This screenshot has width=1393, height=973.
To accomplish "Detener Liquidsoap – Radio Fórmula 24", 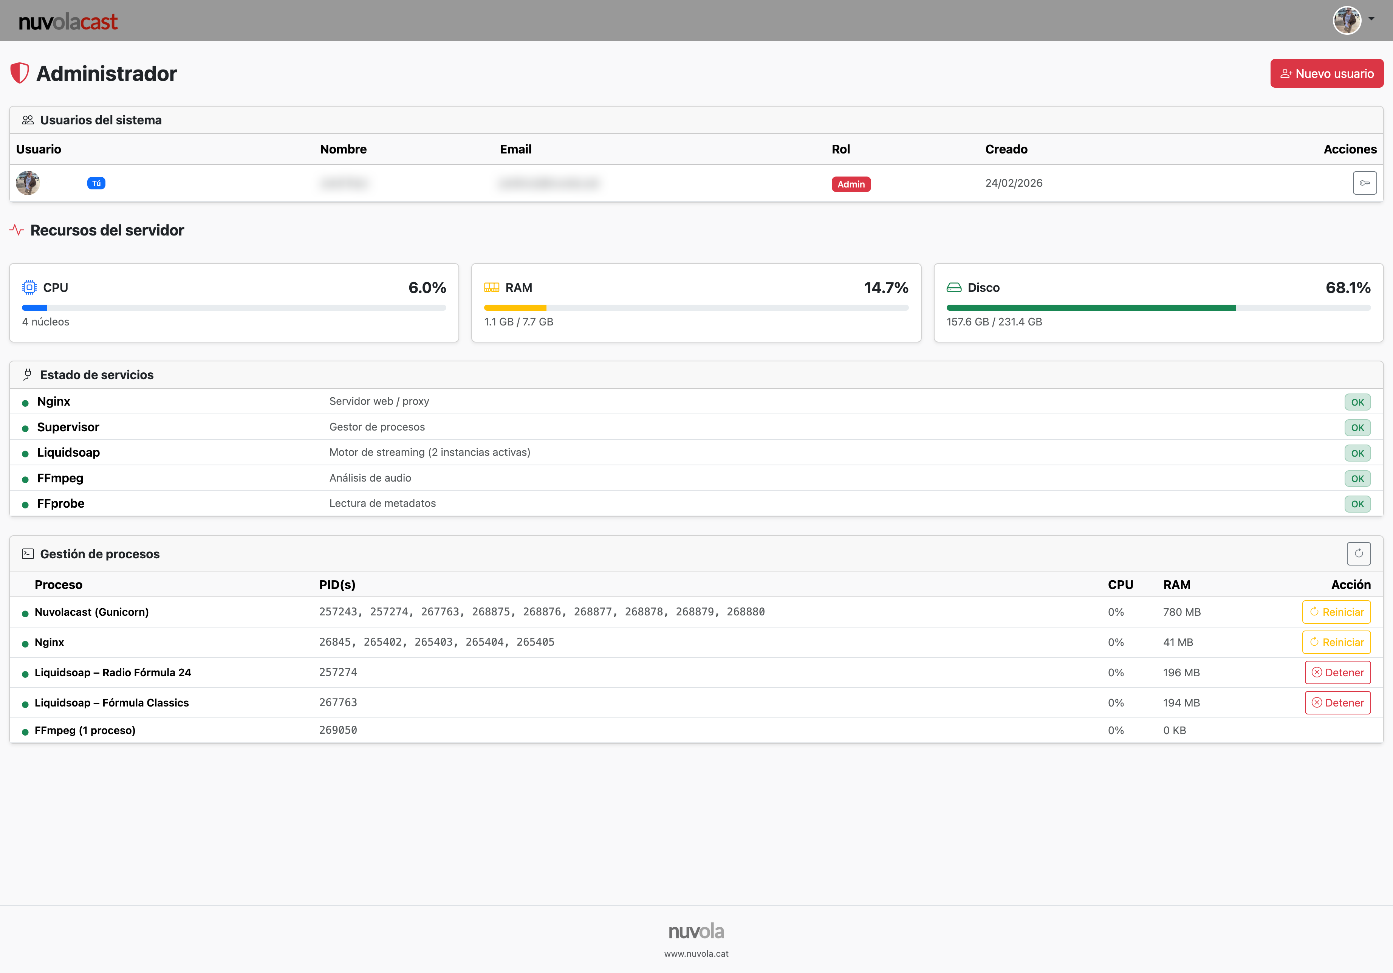I will click(x=1337, y=672).
